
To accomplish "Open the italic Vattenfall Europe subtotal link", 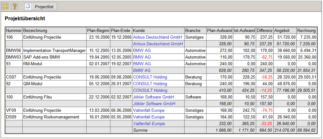I will (149, 123).
